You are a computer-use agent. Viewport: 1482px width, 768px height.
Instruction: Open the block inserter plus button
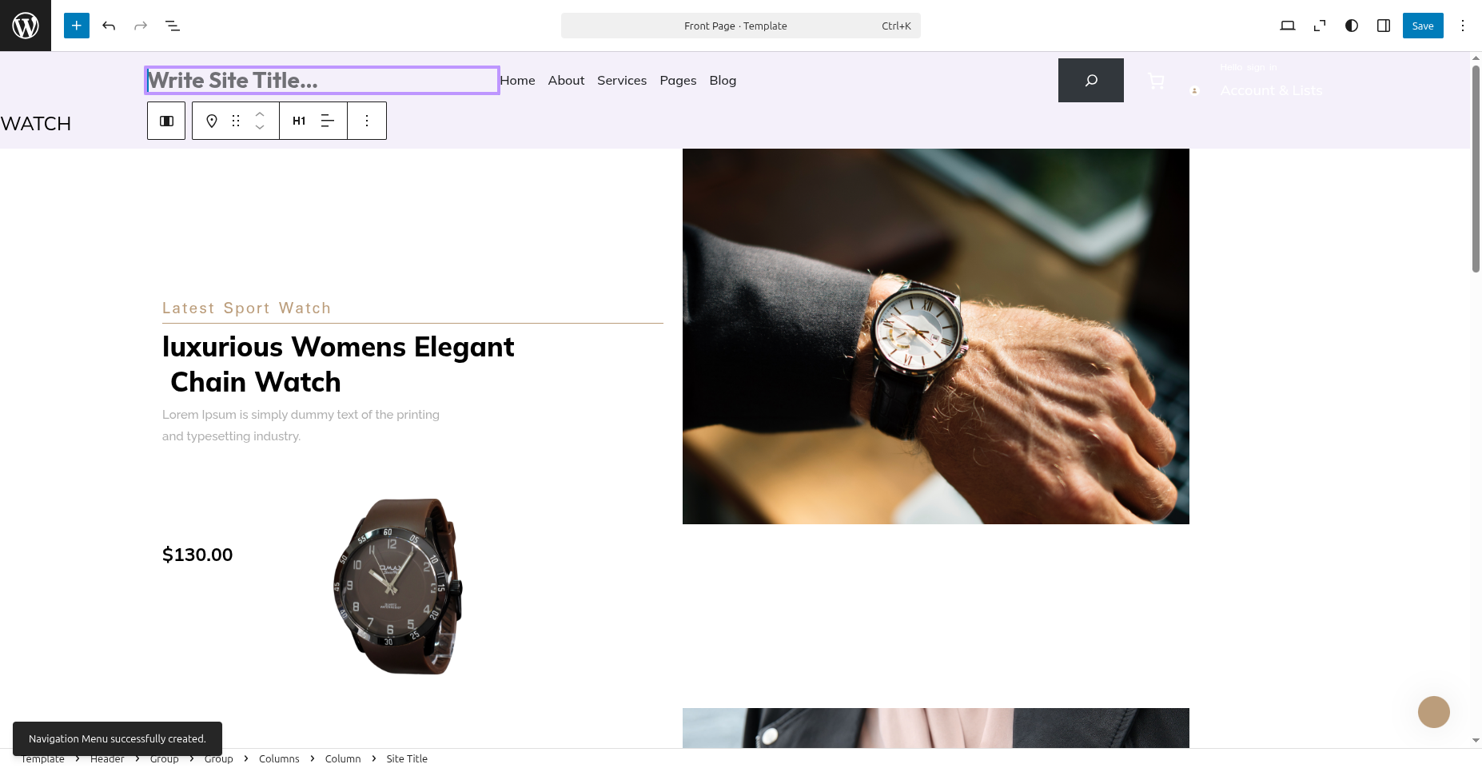click(77, 26)
